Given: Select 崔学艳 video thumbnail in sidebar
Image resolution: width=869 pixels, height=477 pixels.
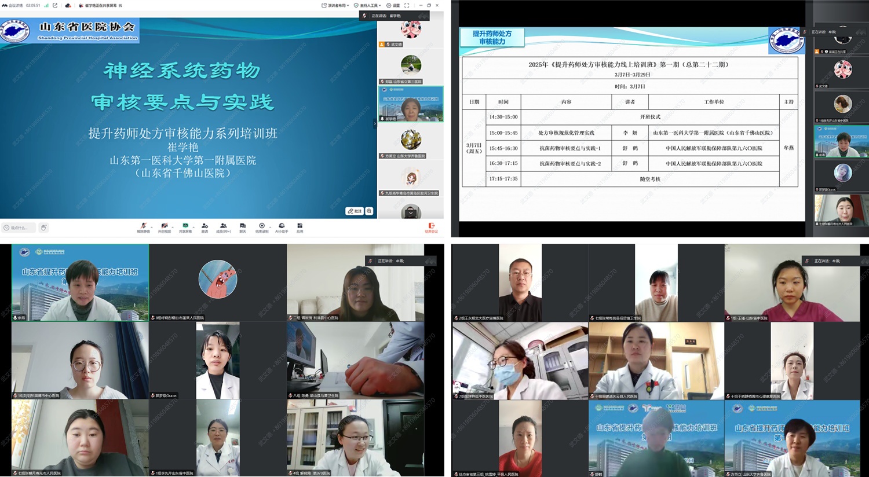Looking at the screenshot, I should 411,104.
